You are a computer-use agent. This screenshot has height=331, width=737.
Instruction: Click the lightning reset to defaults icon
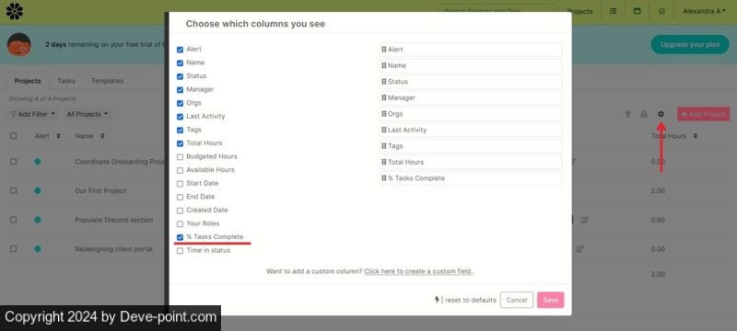pos(437,300)
